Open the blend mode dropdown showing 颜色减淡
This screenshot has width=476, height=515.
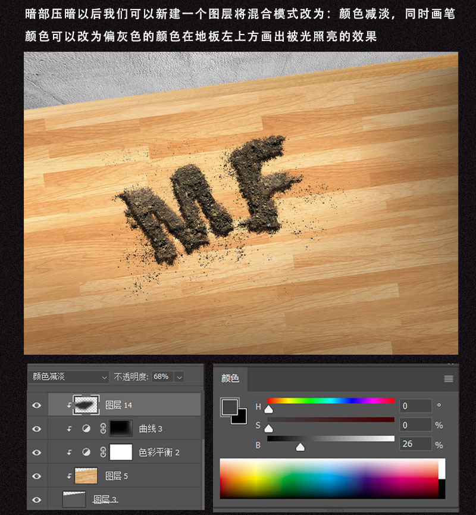point(68,376)
